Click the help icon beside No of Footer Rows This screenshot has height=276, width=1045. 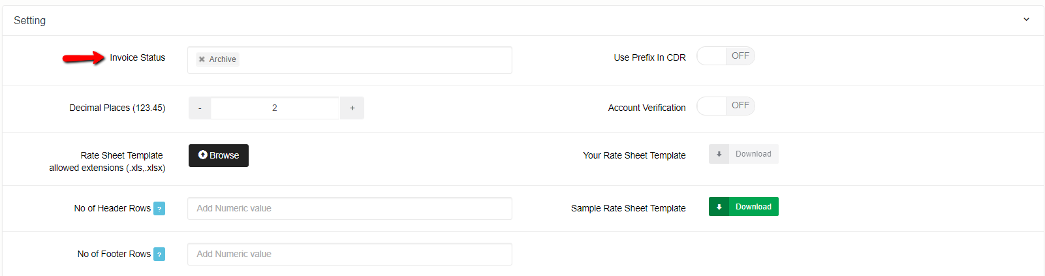point(159,254)
